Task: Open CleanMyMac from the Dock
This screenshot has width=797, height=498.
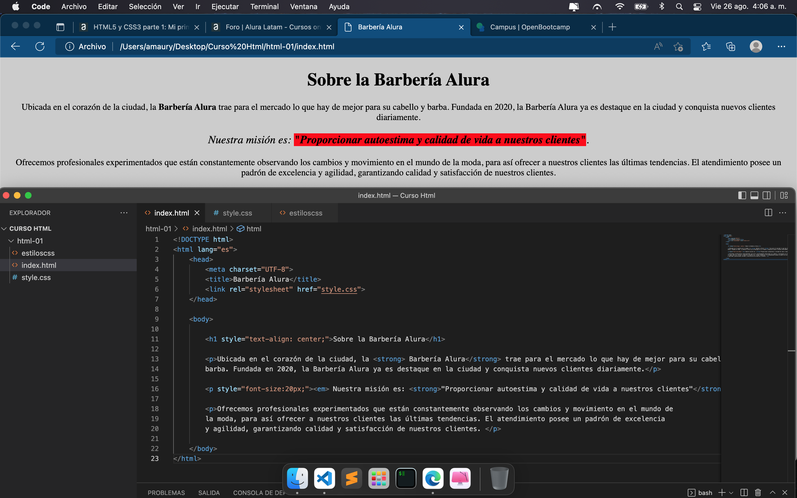Action: [460, 478]
